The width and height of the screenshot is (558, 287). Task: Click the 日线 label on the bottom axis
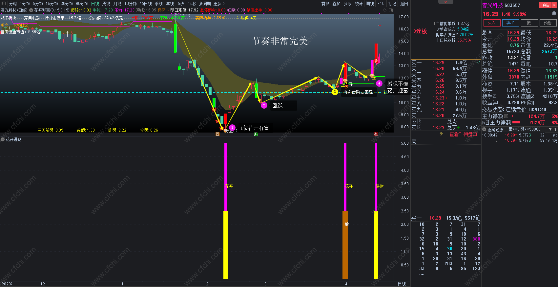pos(402,284)
